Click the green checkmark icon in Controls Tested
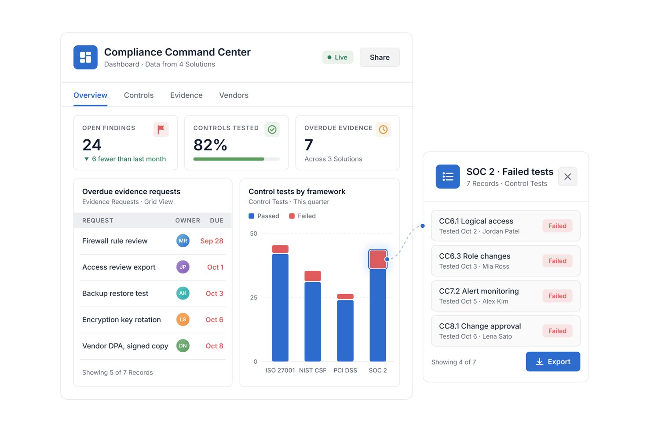651x434 pixels. (272, 129)
